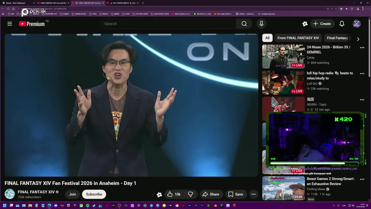Go to YouTube Premium home logo
This screenshot has height=209, width=371.
32,24
